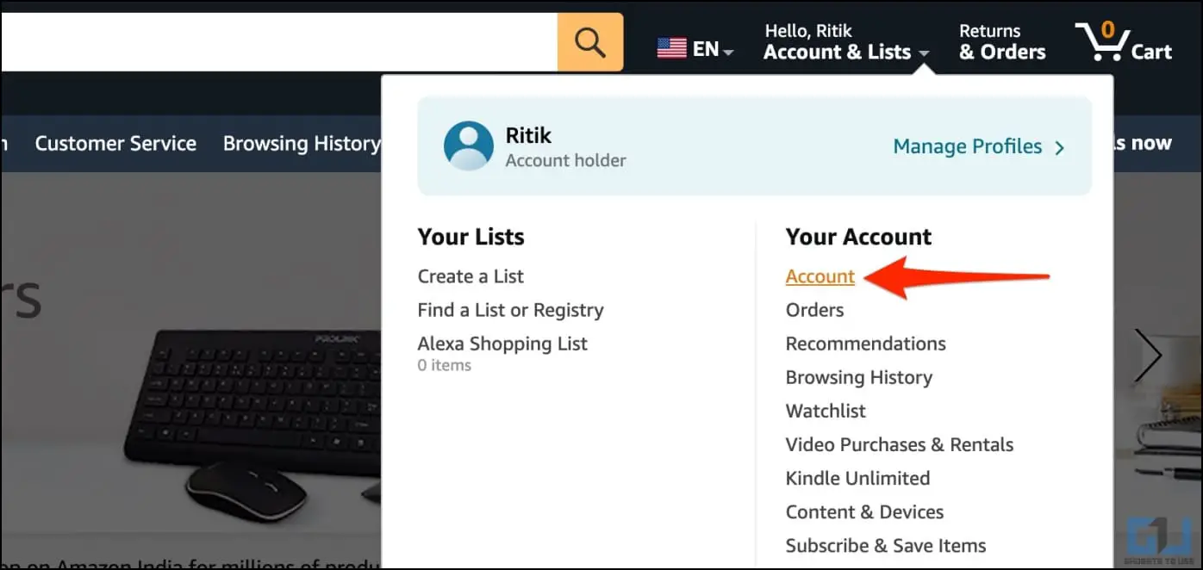Open the Watchlist link
Image resolution: width=1203 pixels, height=570 pixels.
pos(826,411)
